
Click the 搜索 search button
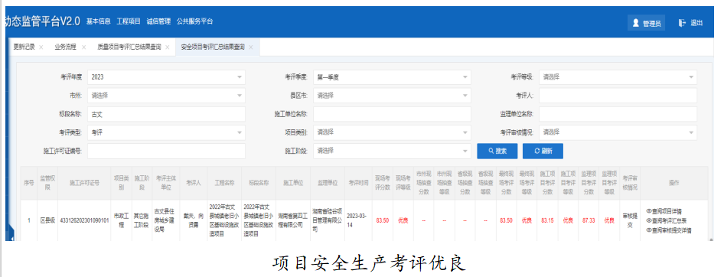(x=497, y=151)
